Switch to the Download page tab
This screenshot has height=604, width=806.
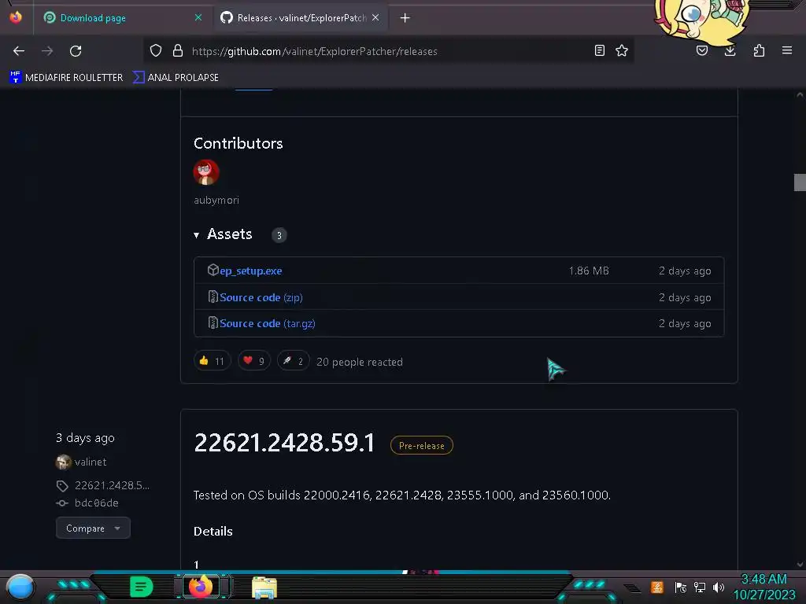coord(122,18)
